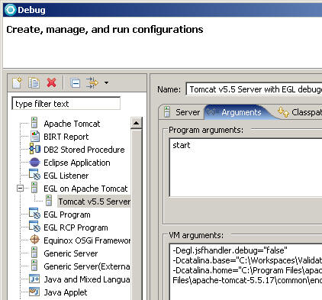Select Java Applet entry label
Screen dimensions: 322x300
click(x=66, y=292)
